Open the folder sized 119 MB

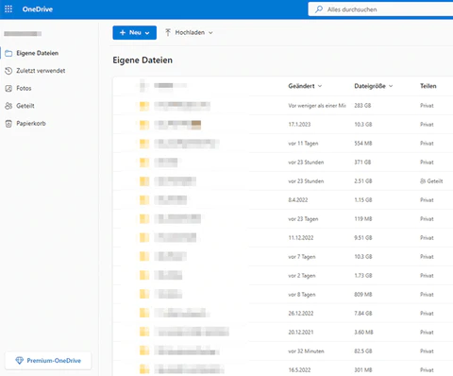177,219
